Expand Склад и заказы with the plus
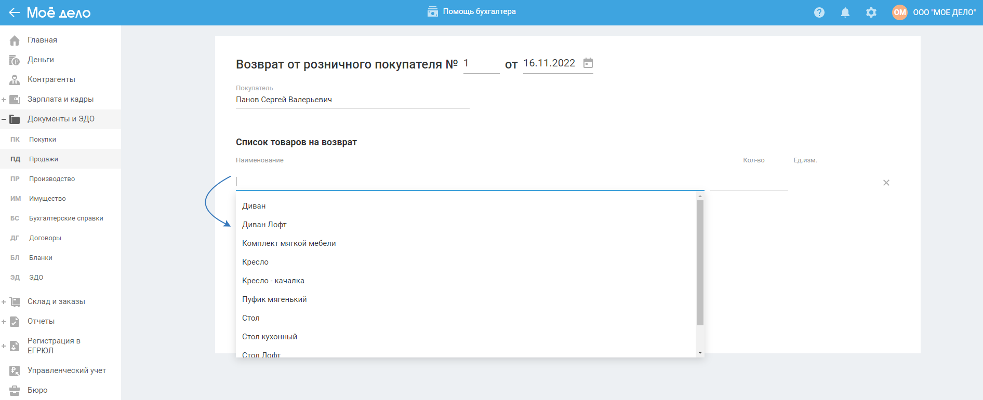The image size is (983, 400). coord(4,301)
